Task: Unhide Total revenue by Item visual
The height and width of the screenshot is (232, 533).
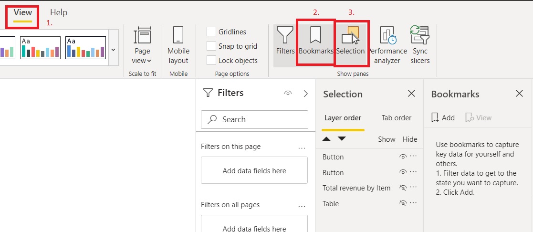Action: tap(403, 188)
